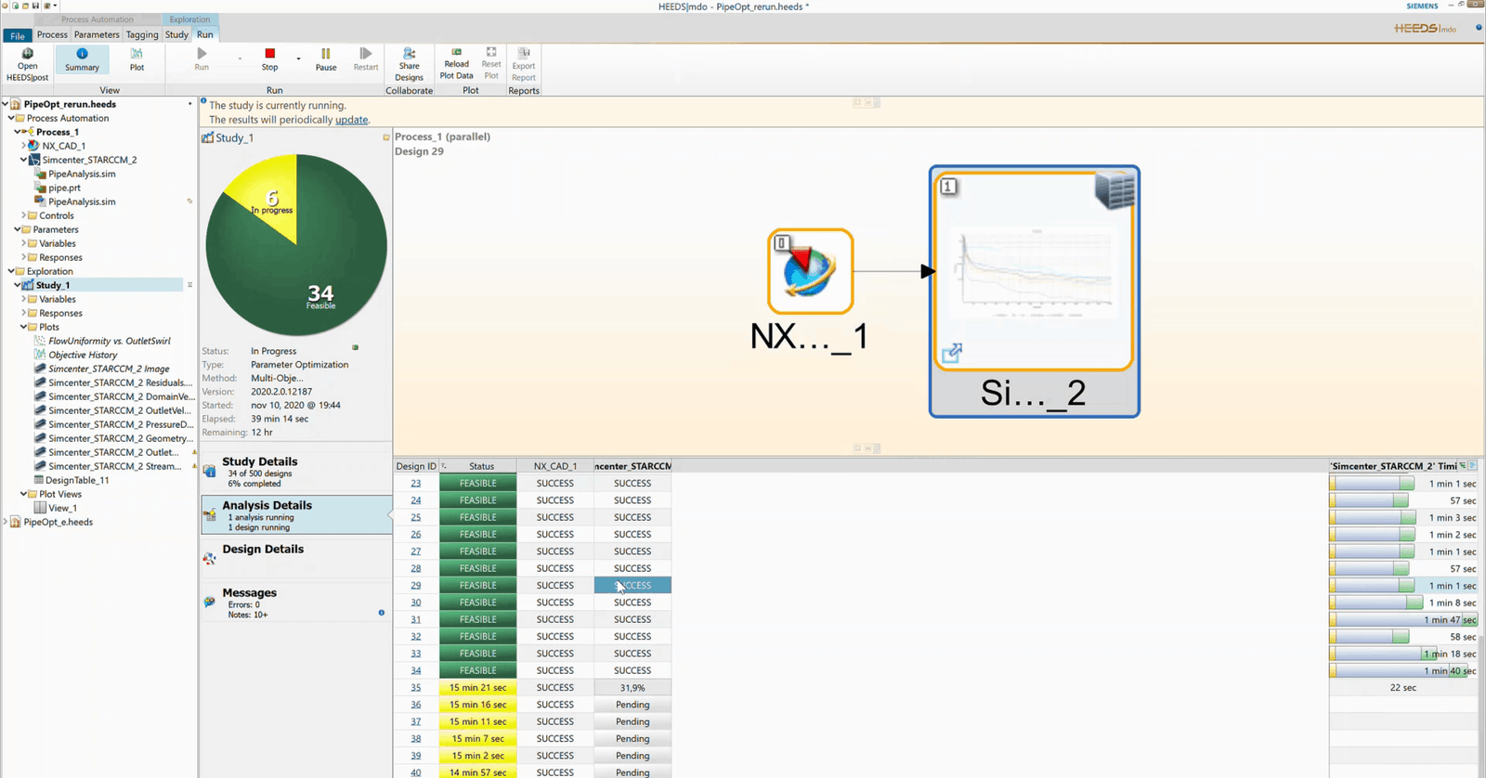Click the Export Report icon
The image size is (1486, 778).
[x=524, y=64]
